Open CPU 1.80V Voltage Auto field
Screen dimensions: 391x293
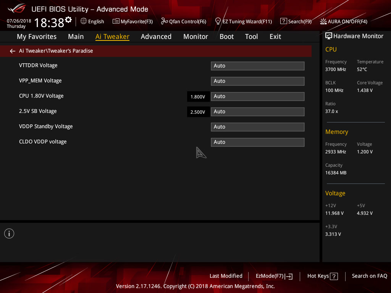tap(258, 97)
